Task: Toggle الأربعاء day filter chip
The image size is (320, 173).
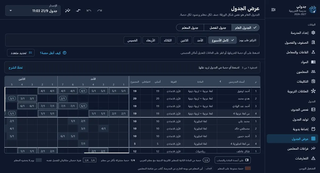Action: (151, 40)
